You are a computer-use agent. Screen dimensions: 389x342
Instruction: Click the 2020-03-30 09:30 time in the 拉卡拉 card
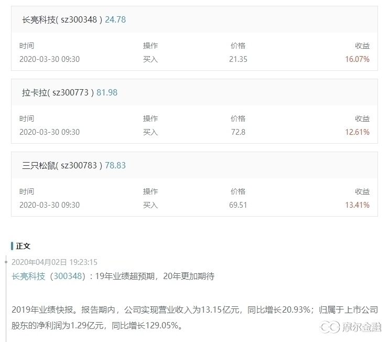(50, 132)
